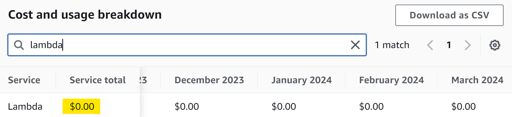This screenshot has width=512, height=117.
Task: Sort by Service column header
Action: [24, 80]
